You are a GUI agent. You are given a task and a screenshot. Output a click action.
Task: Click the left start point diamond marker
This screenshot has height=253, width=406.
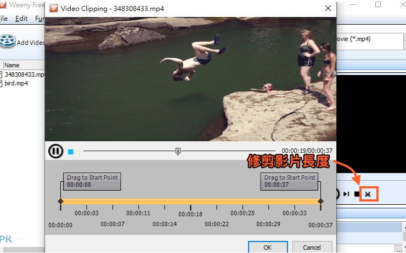pyautogui.click(x=60, y=201)
